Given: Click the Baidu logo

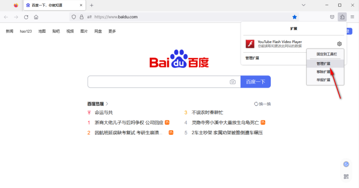Looking at the screenshot, I should tap(179, 59).
